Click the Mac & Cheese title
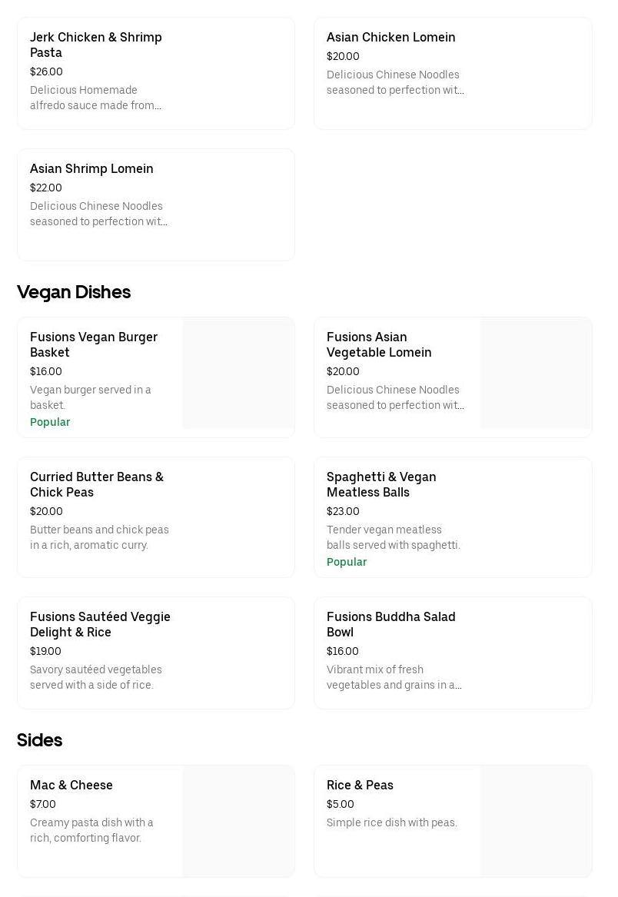This screenshot has width=618, height=897. pyautogui.click(x=71, y=785)
